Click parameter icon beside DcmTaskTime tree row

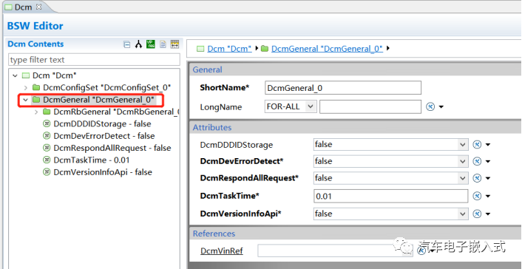click(47, 160)
